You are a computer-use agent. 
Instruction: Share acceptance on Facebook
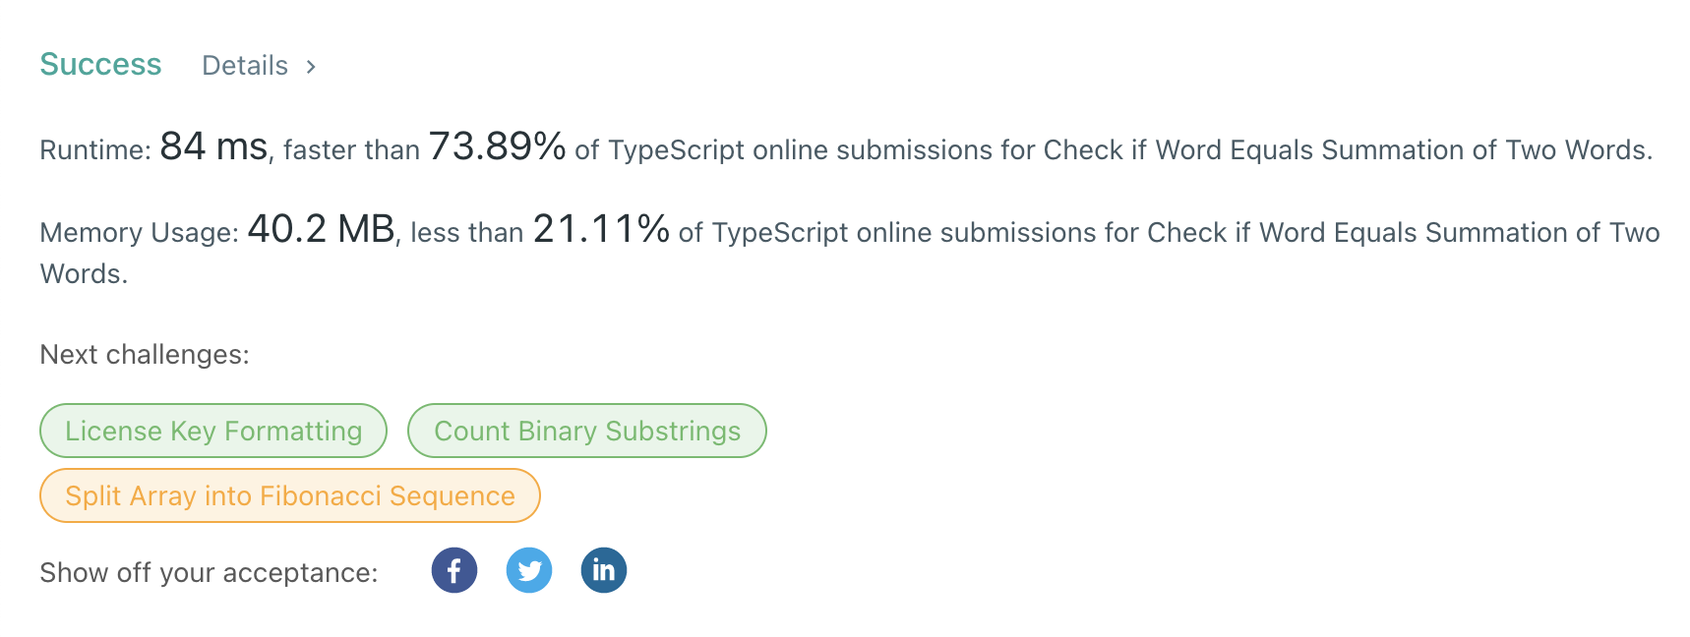point(453,570)
